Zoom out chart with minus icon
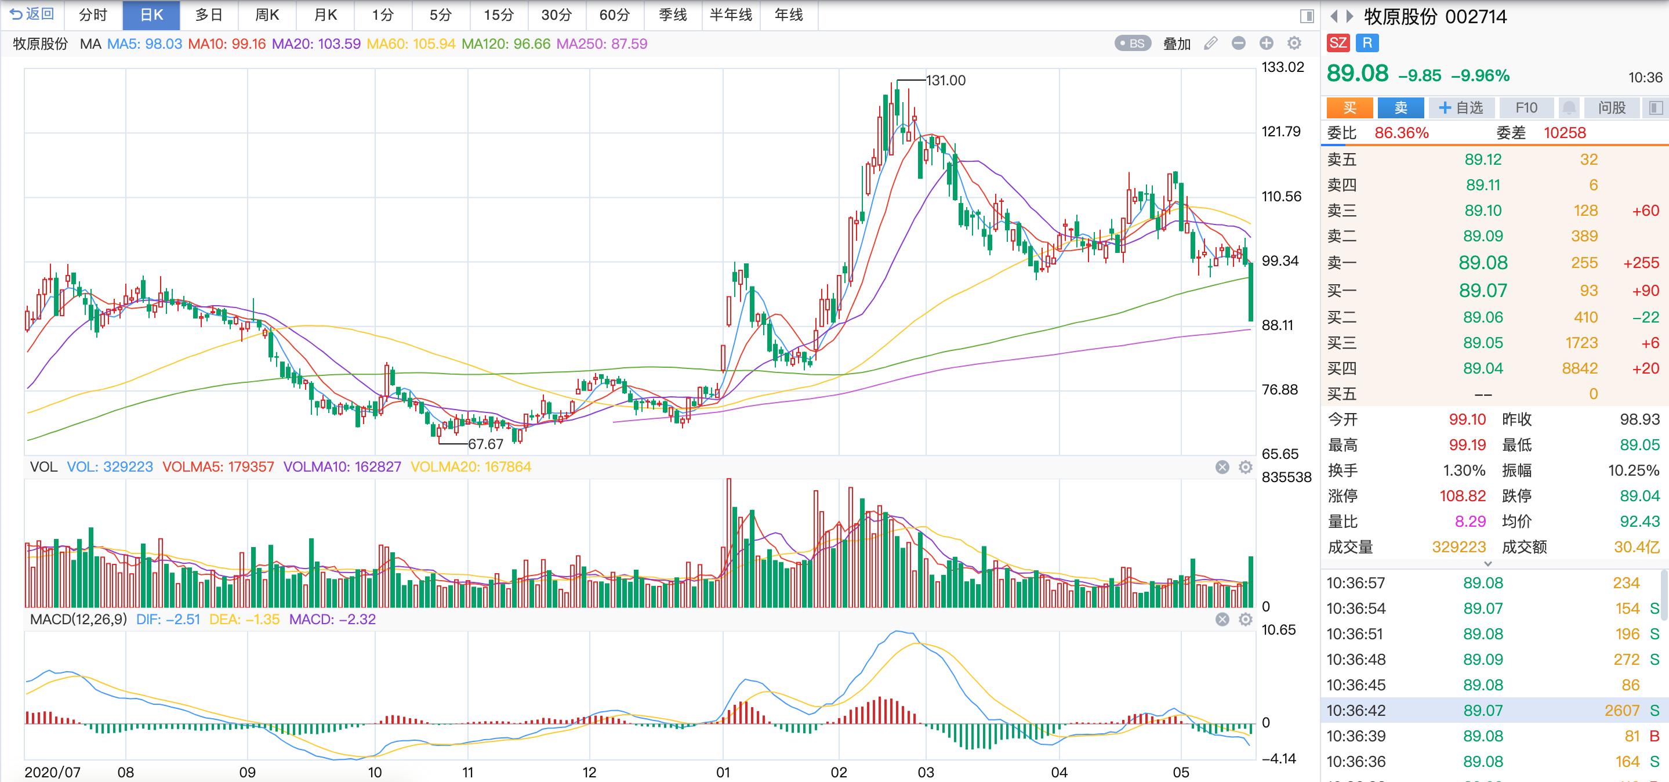Viewport: 1669px width, 782px height. pos(1238,44)
